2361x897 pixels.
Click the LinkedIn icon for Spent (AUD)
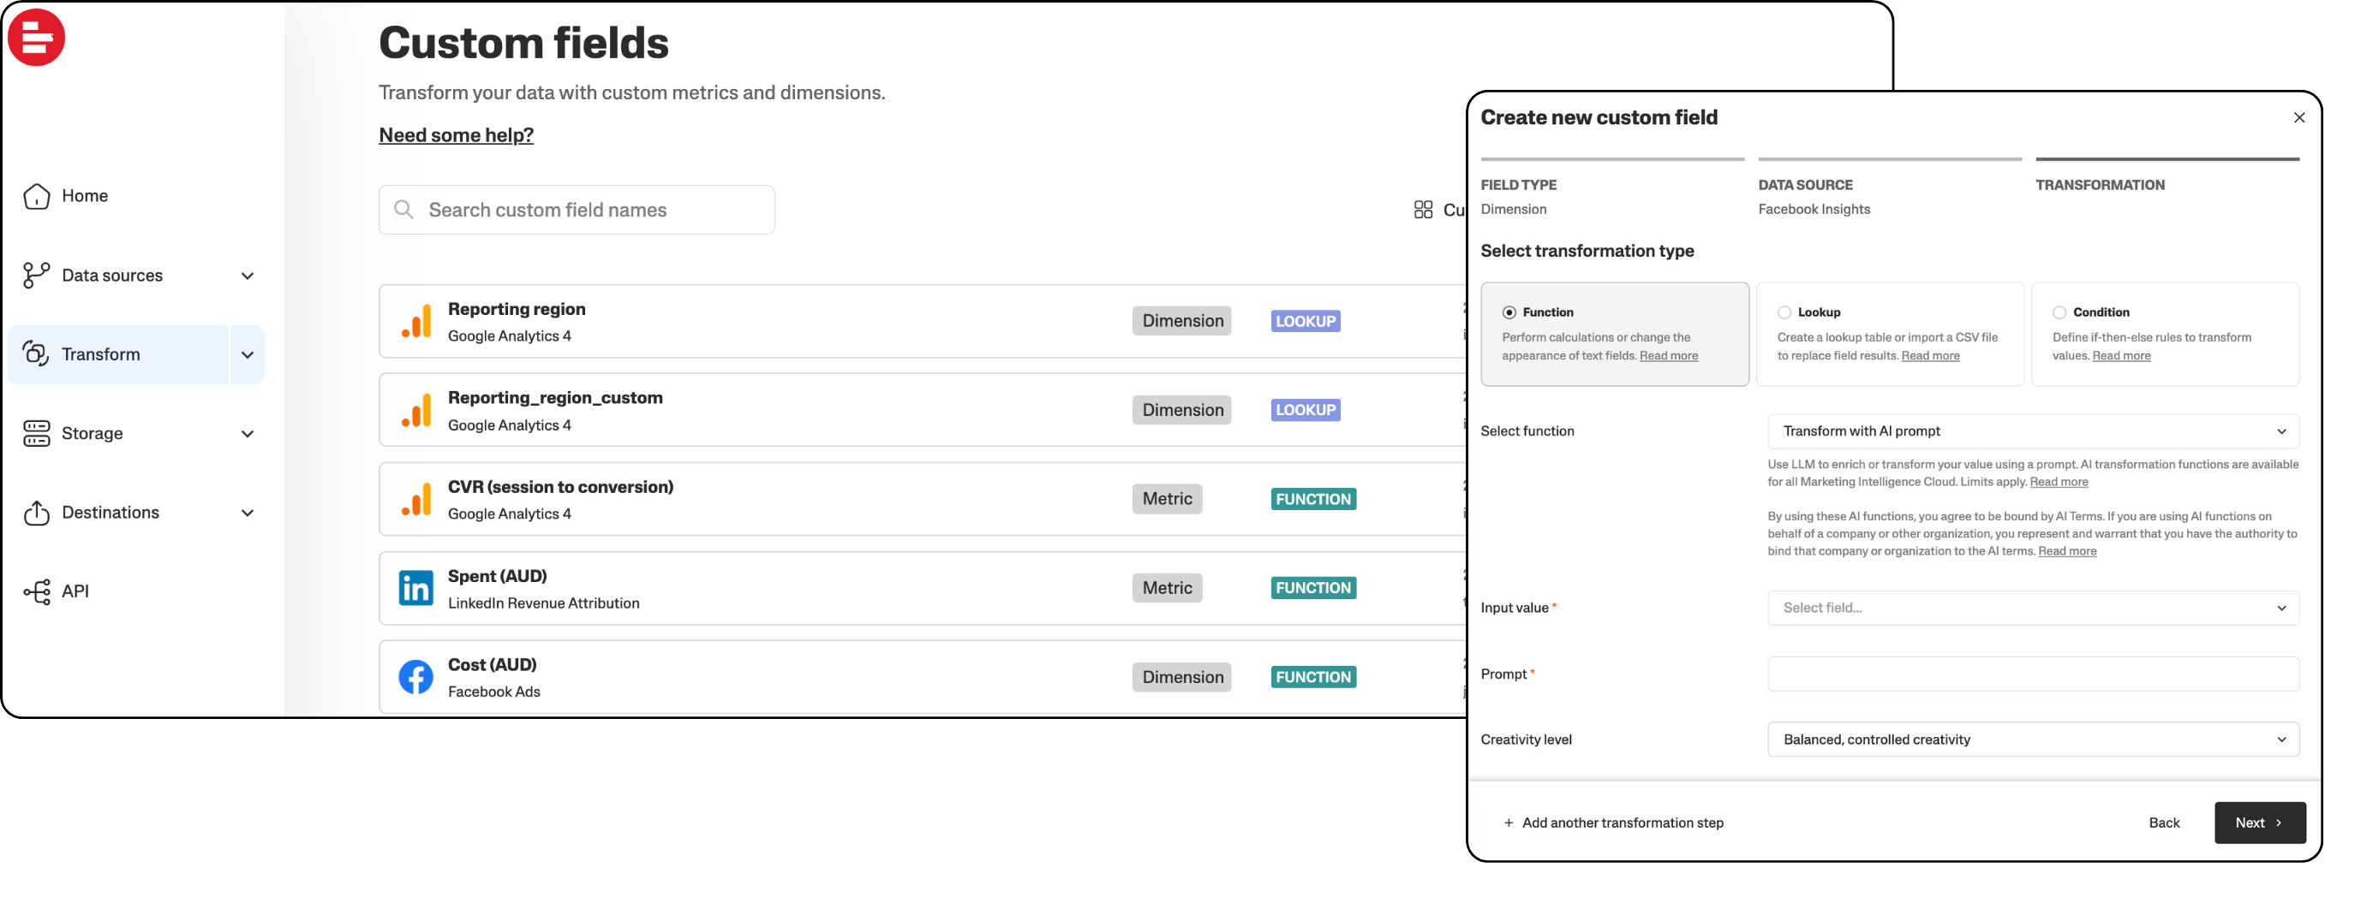(x=416, y=589)
